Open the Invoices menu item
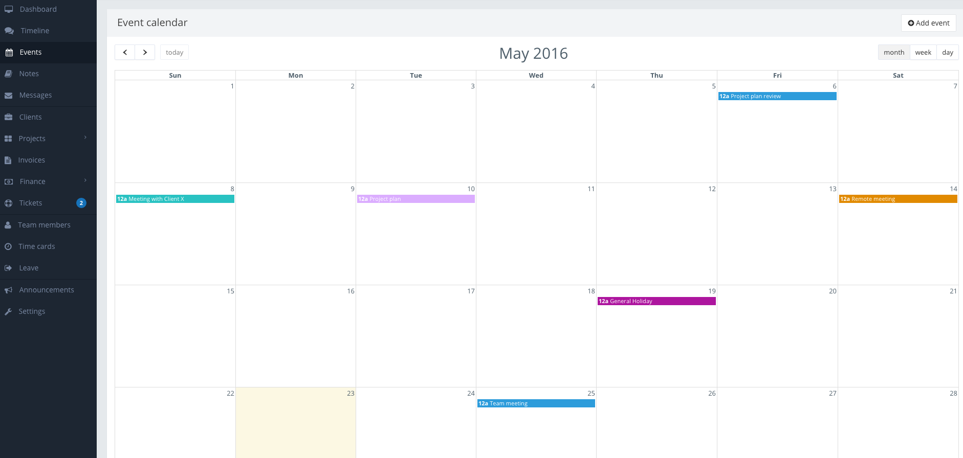Viewport: 963px width, 458px height. 48,160
